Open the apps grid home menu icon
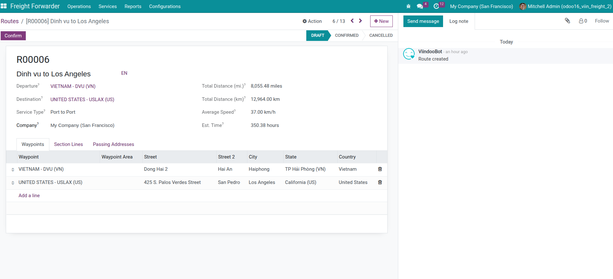The width and height of the screenshot is (613, 279). click(x=4, y=6)
